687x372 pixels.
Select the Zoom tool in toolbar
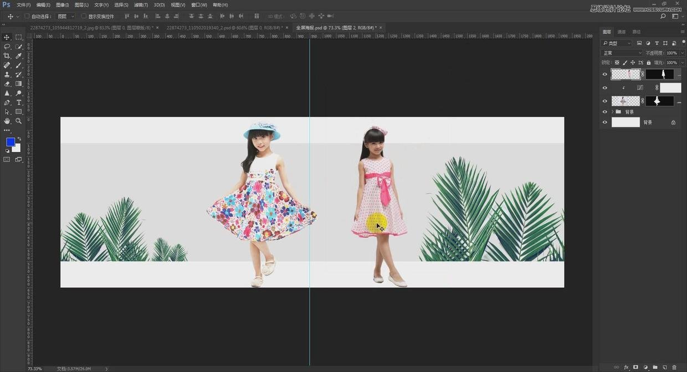(x=19, y=121)
